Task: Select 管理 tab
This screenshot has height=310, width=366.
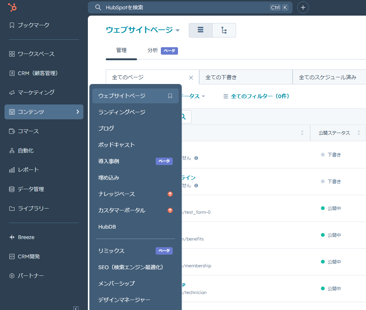Action: (121, 50)
